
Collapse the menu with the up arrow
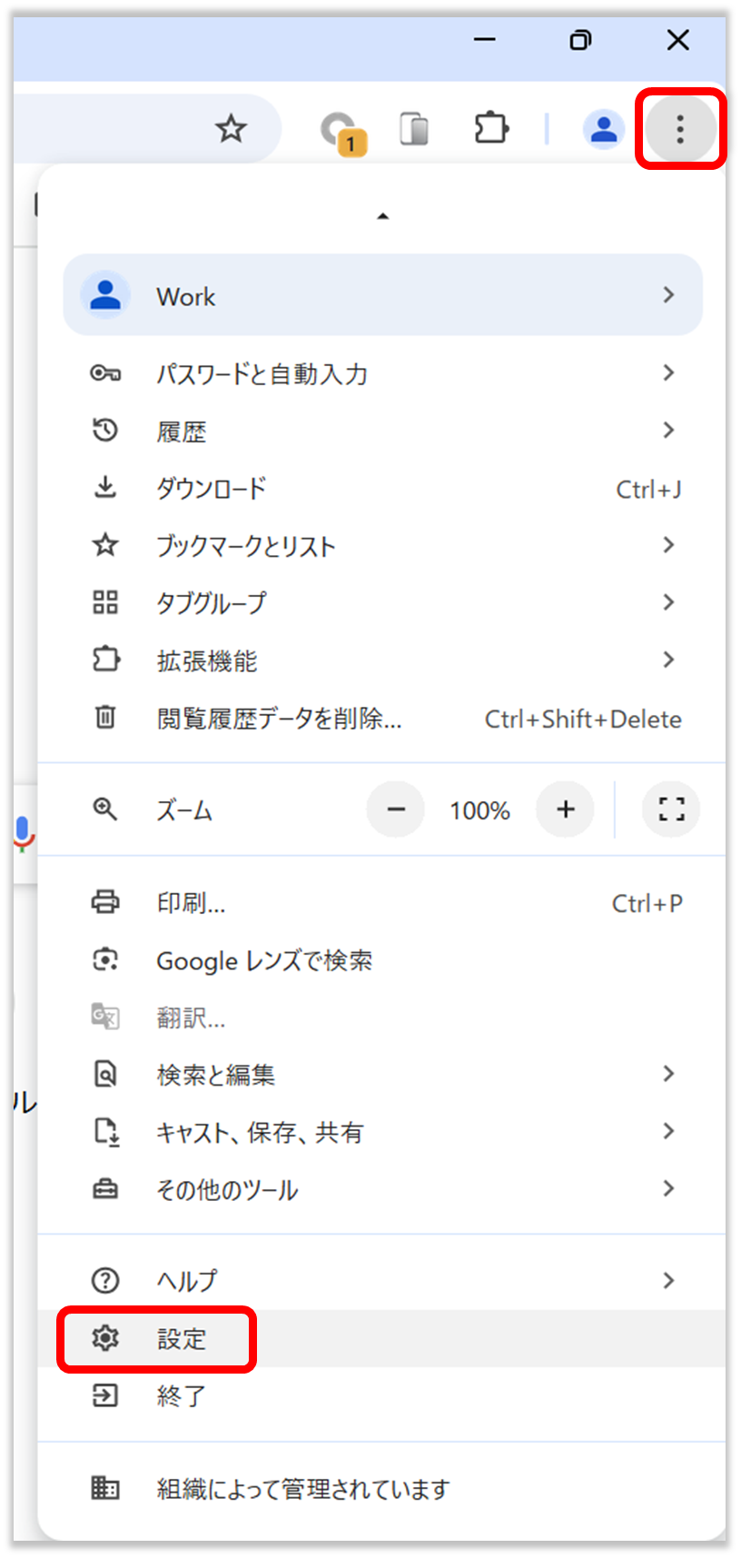click(383, 215)
